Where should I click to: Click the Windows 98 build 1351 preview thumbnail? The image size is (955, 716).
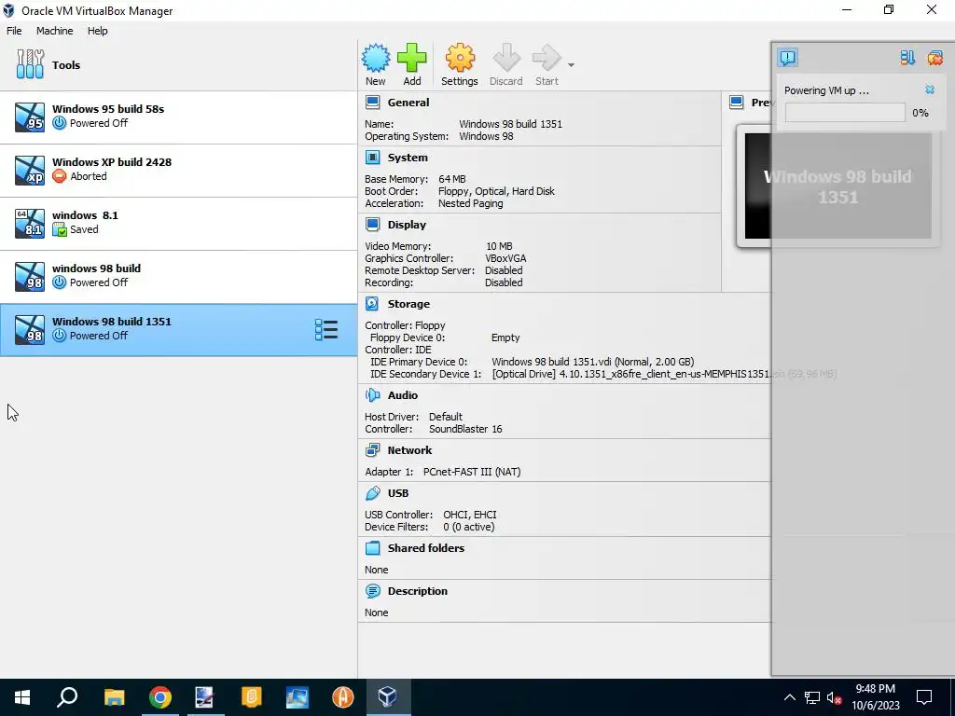click(838, 186)
